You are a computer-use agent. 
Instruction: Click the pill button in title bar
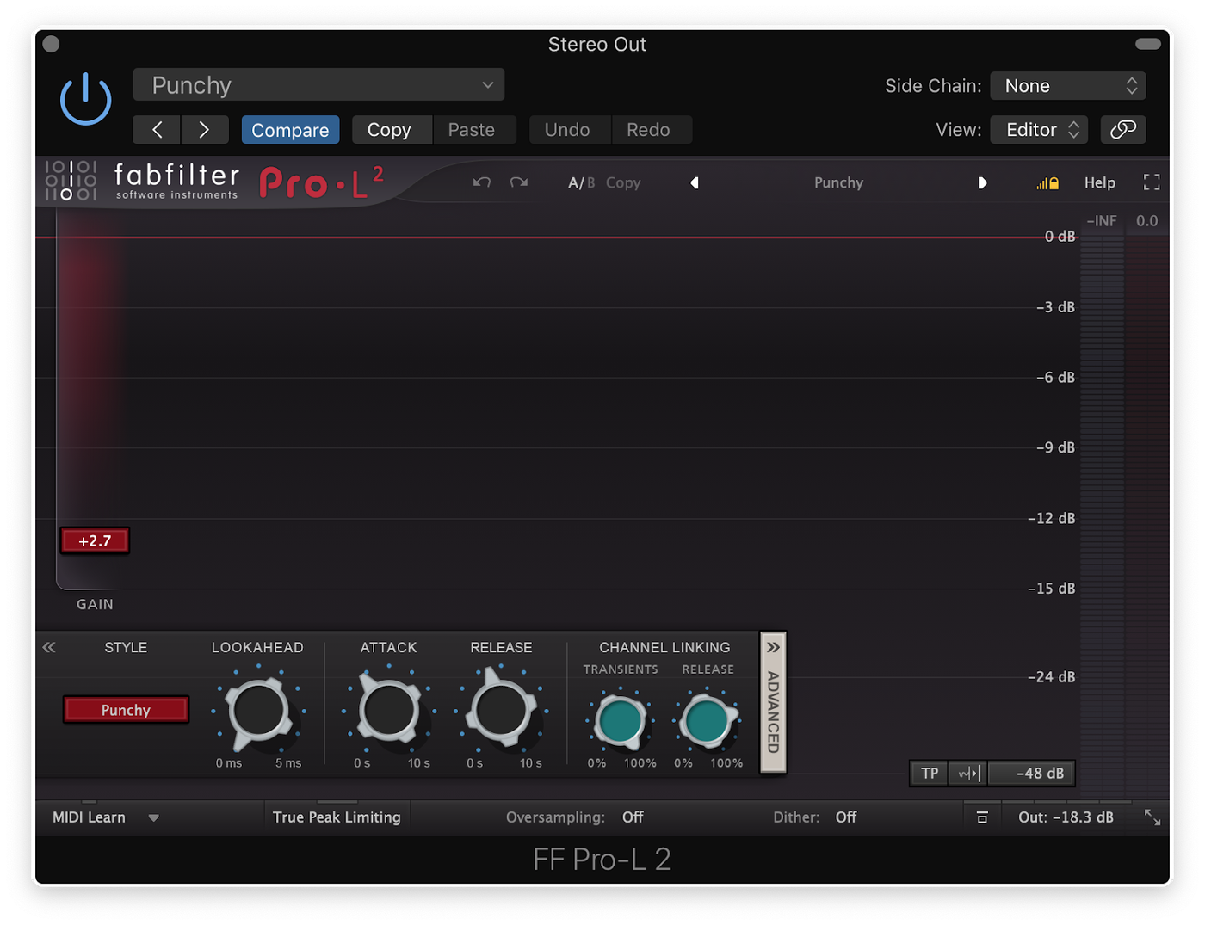tap(1148, 44)
